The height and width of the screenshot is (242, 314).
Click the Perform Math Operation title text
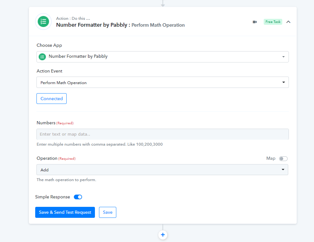pos(158,25)
